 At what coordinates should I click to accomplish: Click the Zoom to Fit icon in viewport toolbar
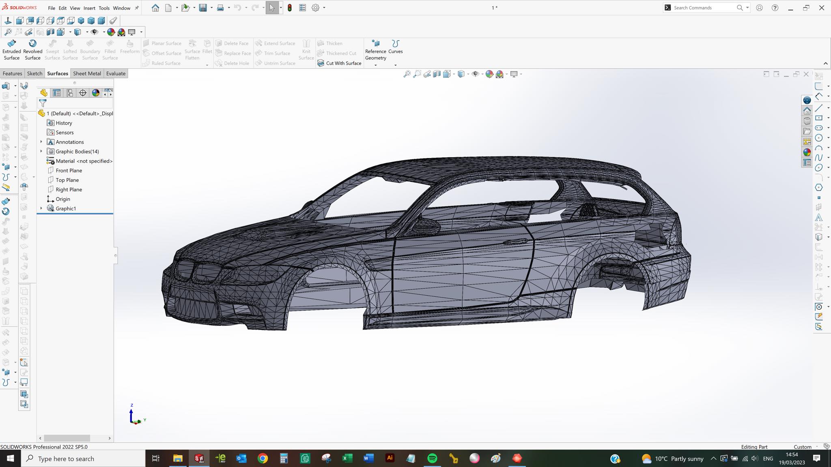[x=407, y=74]
